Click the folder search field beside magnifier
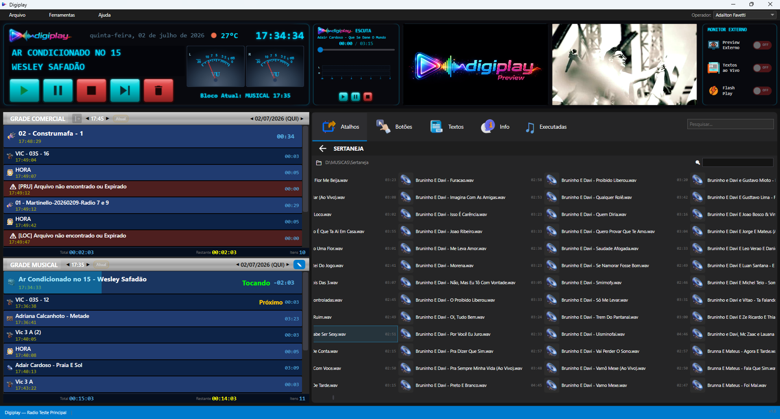The height and width of the screenshot is (419, 780). click(738, 162)
